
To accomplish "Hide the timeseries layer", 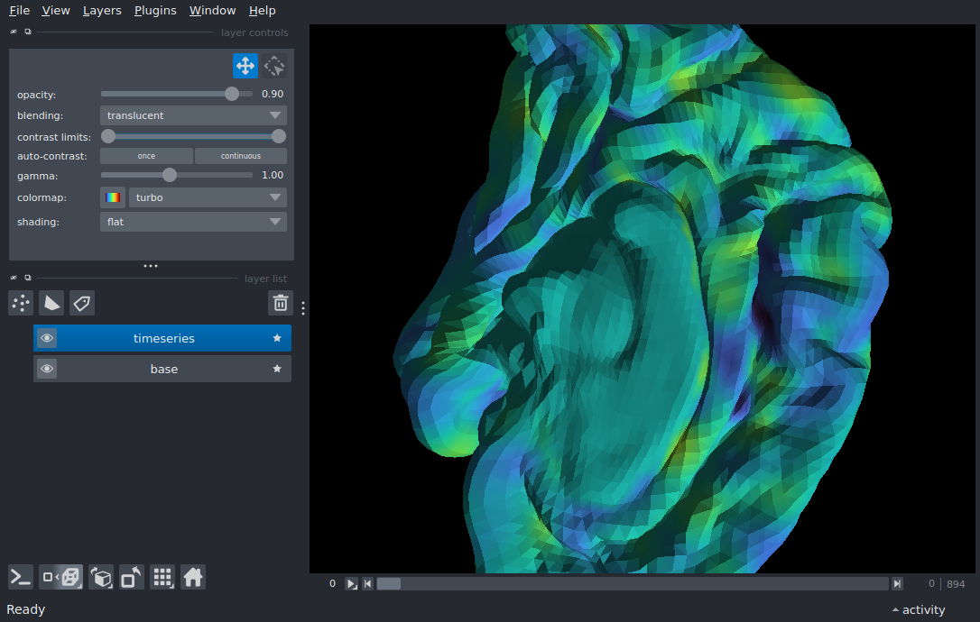I will [47, 338].
